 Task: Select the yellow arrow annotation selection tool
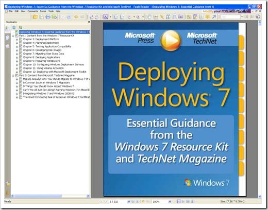[162, 17]
